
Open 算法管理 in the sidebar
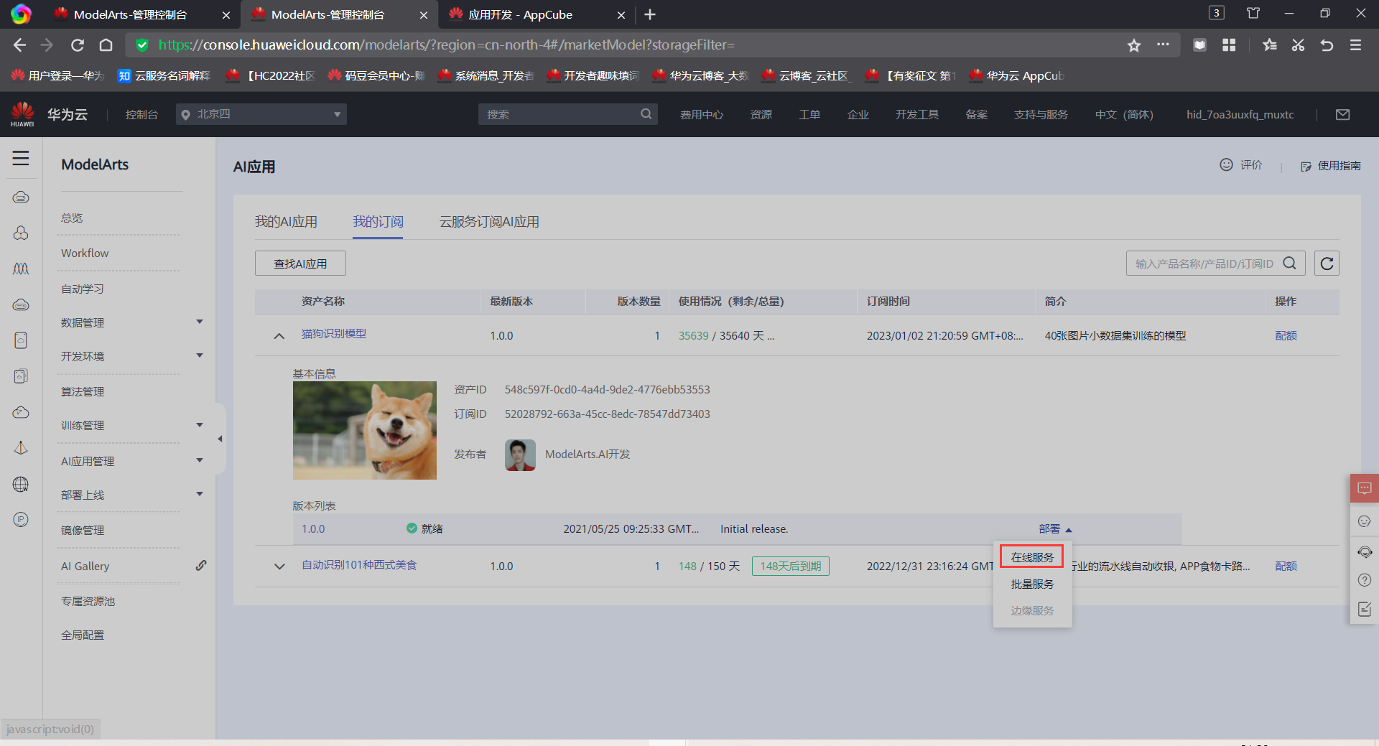83,391
